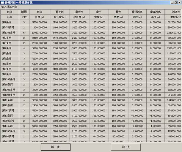The image size is (182, 152).
Task: Click the 河道长度(m) column header
Action: [40, 15]
